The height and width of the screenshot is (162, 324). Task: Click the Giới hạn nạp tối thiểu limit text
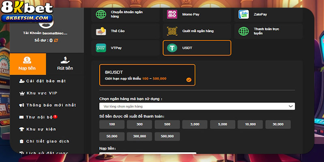(136, 79)
